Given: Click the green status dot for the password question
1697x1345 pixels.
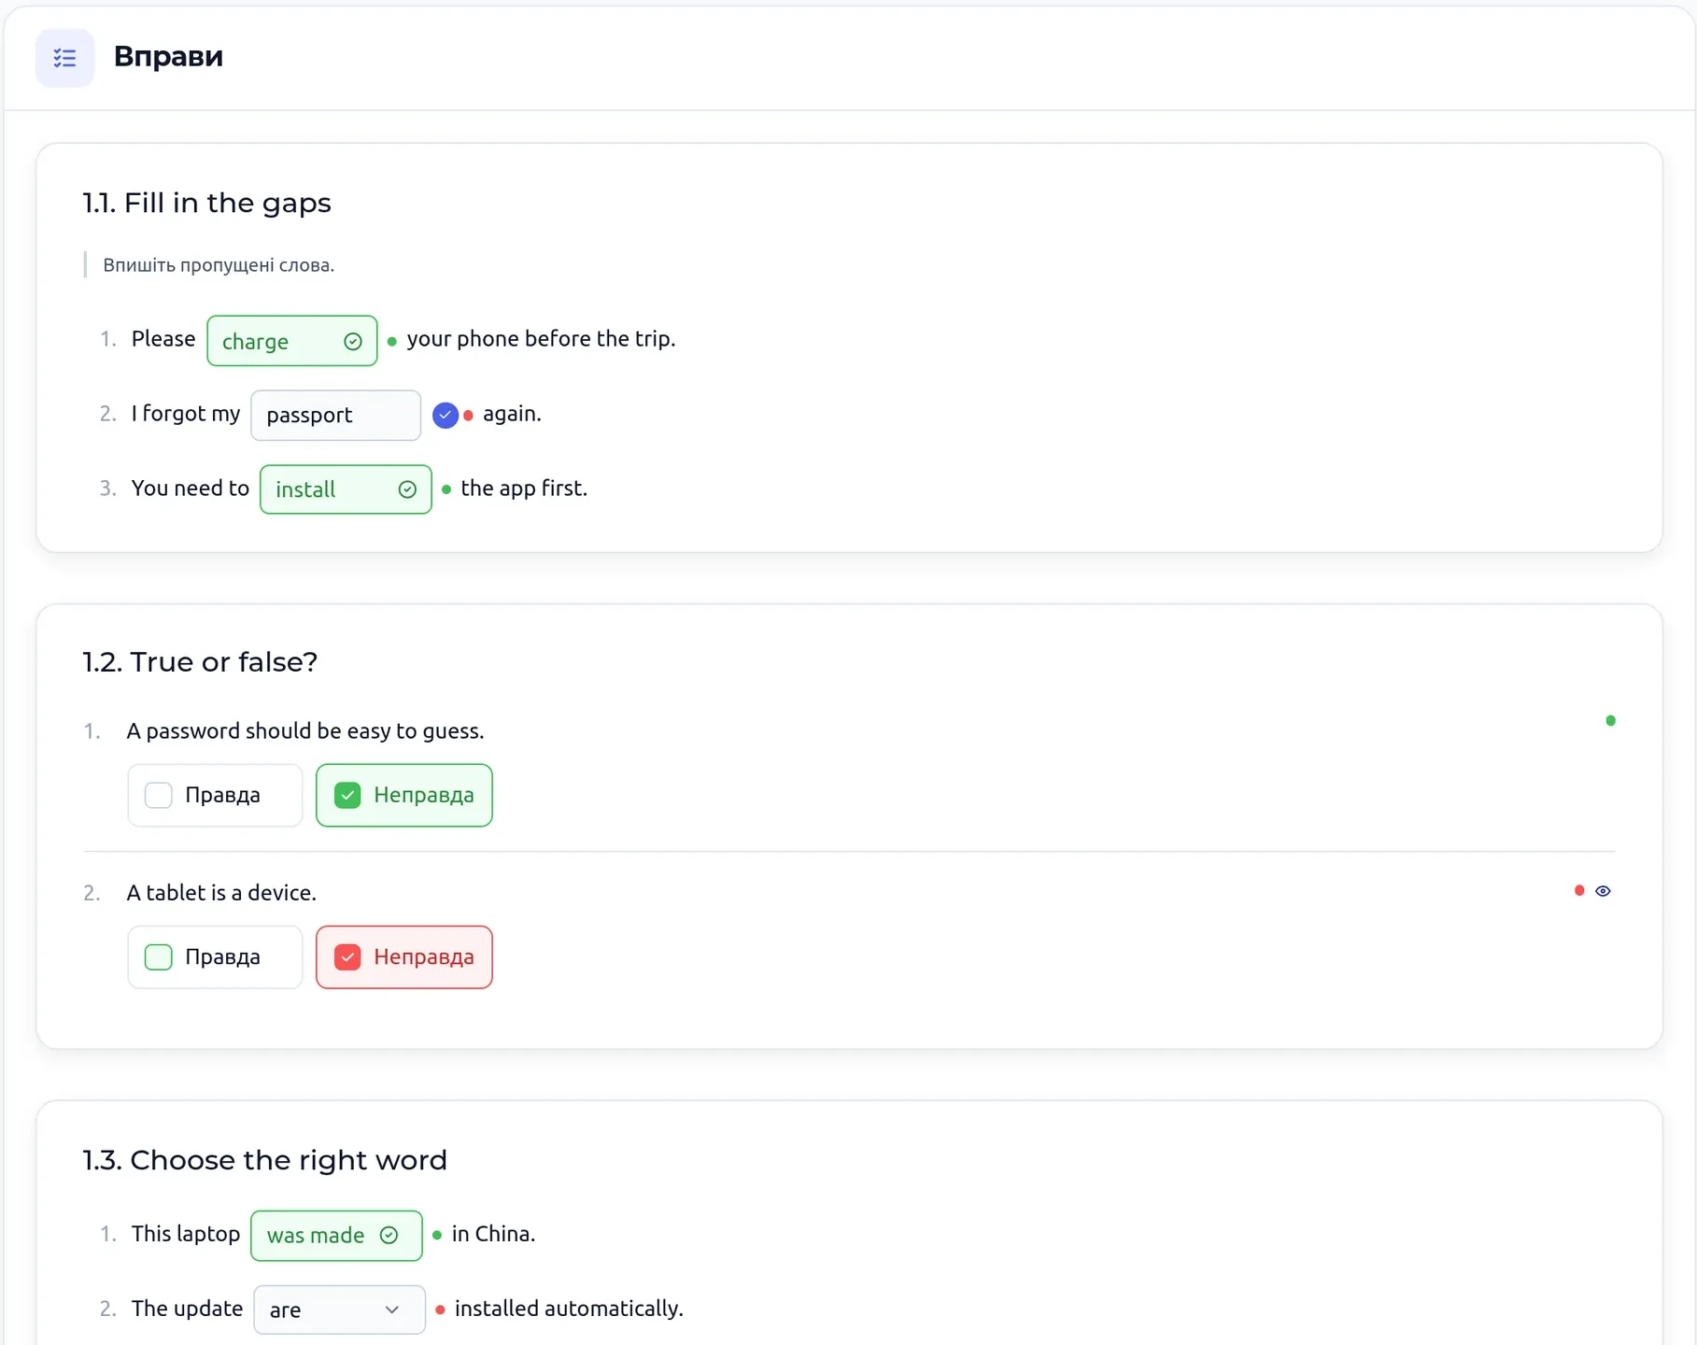Looking at the screenshot, I should [x=1610, y=720].
